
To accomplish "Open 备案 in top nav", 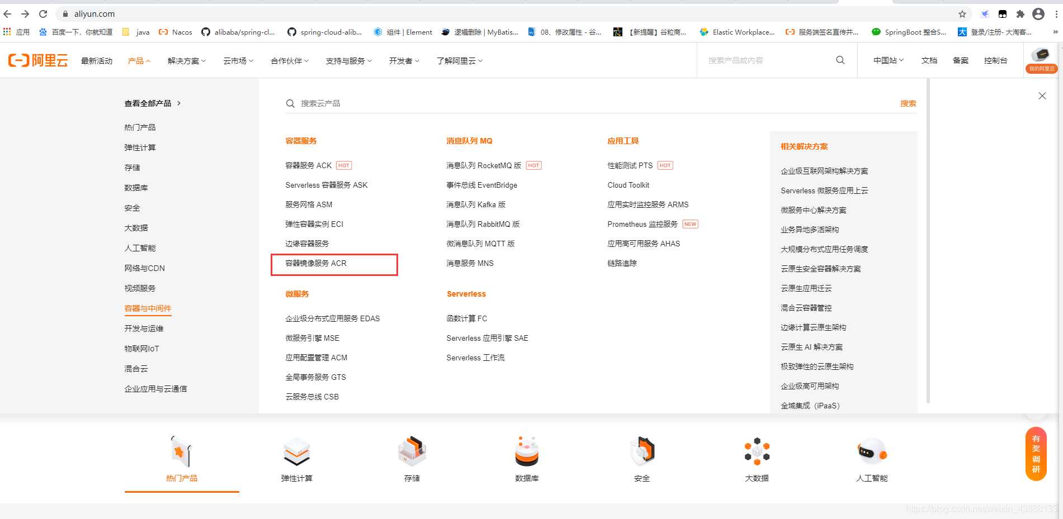I will pos(961,60).
